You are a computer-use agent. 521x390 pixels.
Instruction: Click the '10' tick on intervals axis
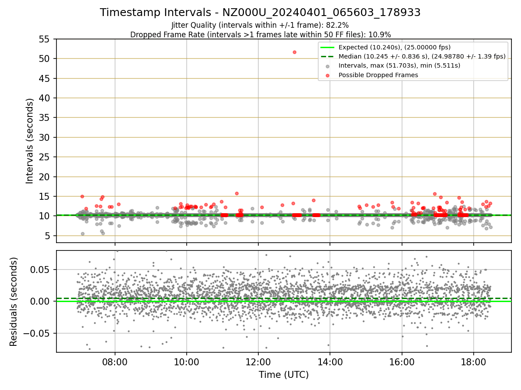point(45,216)
